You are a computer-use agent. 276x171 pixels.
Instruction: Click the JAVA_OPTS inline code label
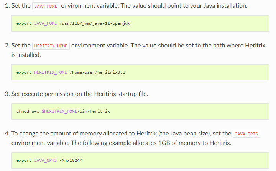[246, 134]
